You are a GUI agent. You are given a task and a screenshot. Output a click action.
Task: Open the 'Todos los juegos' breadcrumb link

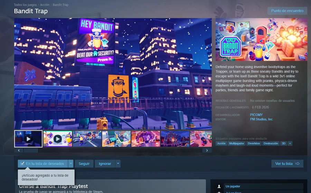pyautogui.click(x=25, y=5)
